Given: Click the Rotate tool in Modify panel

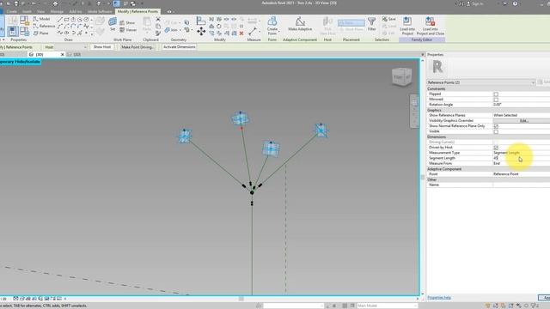Looking at the screenshot, I should click(x=218, y=27).
